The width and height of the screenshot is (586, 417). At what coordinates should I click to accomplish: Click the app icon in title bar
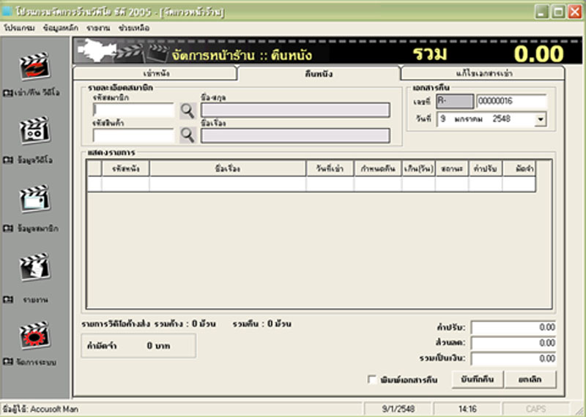coord(7,11)
